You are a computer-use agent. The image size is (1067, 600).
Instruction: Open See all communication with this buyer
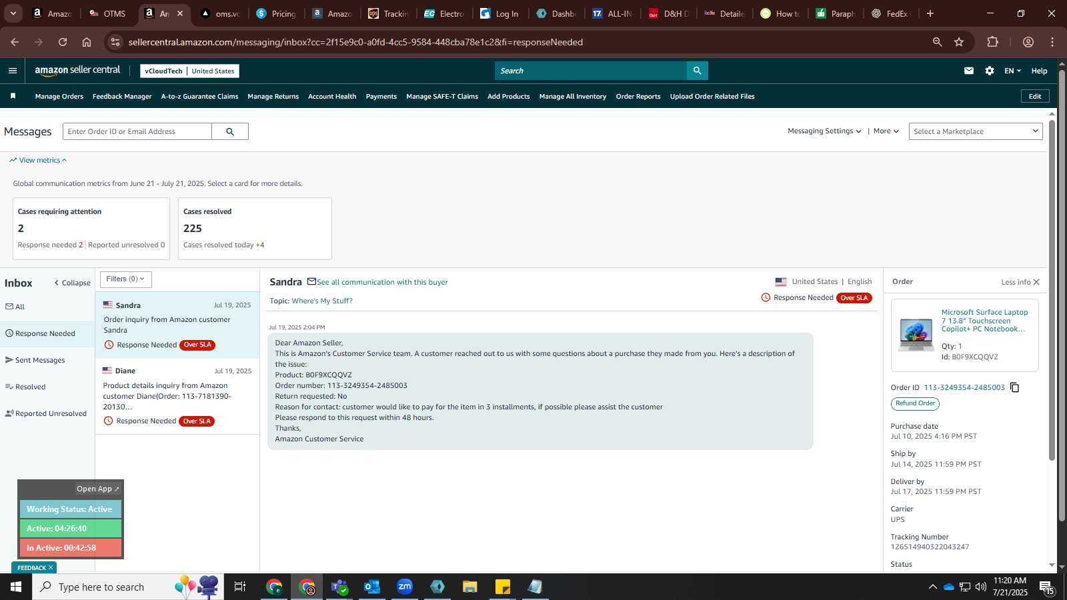[x=382, y=282]
